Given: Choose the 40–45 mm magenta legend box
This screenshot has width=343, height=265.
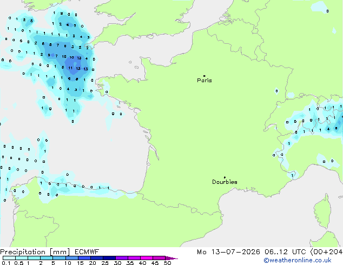Looking at the screenshot, I should point(147,258).
